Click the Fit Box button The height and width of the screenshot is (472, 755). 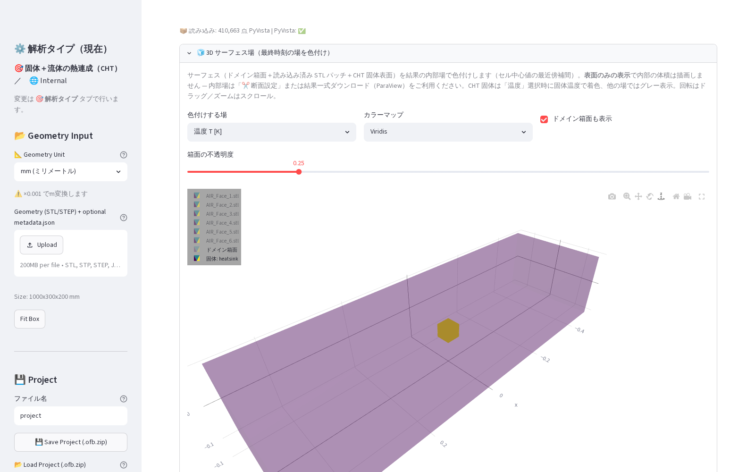[x=30, y=319]
